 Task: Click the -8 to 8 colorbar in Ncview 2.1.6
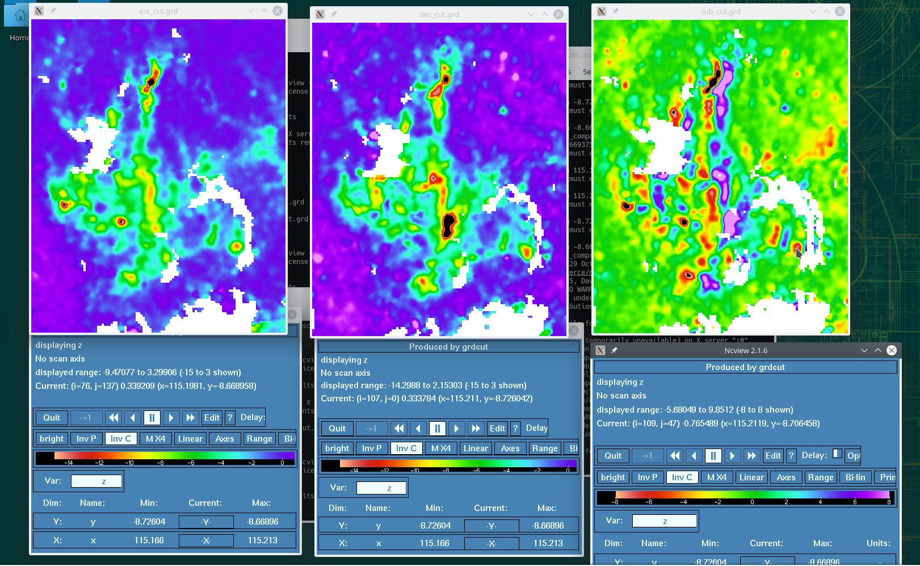coord(745,498)
